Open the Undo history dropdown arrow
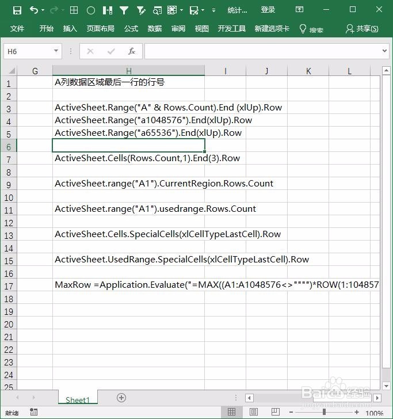Viewport: 393px width, 419px height. click(43, 10)
